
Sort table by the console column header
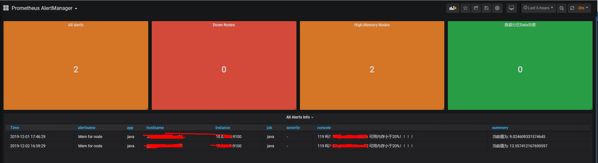[x=324, y=128]
